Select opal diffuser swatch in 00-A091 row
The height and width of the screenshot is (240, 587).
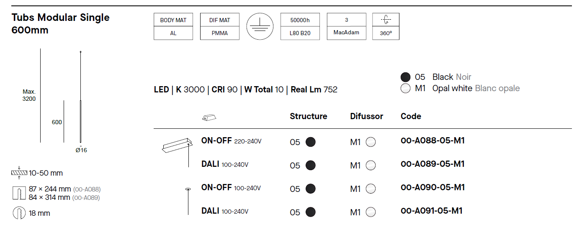pos(371,212)
